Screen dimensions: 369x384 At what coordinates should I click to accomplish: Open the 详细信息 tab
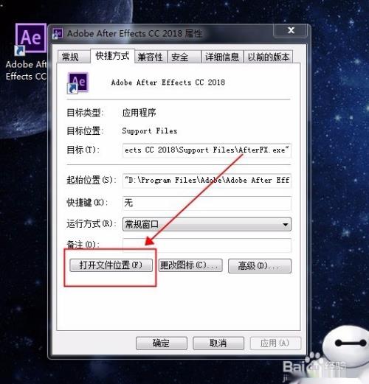(222, 57)
